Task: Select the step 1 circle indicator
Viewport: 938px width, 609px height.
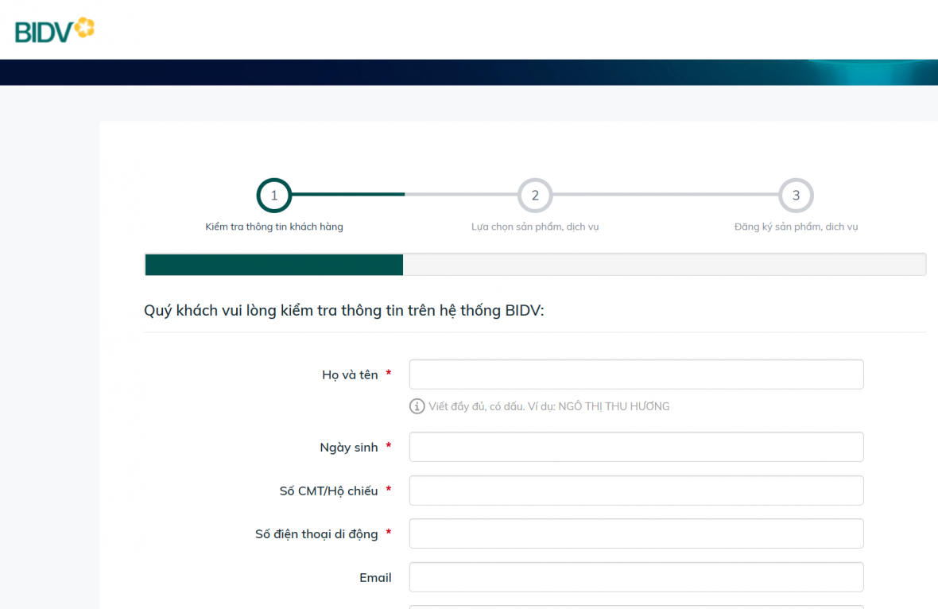Action: coord(274,195)
